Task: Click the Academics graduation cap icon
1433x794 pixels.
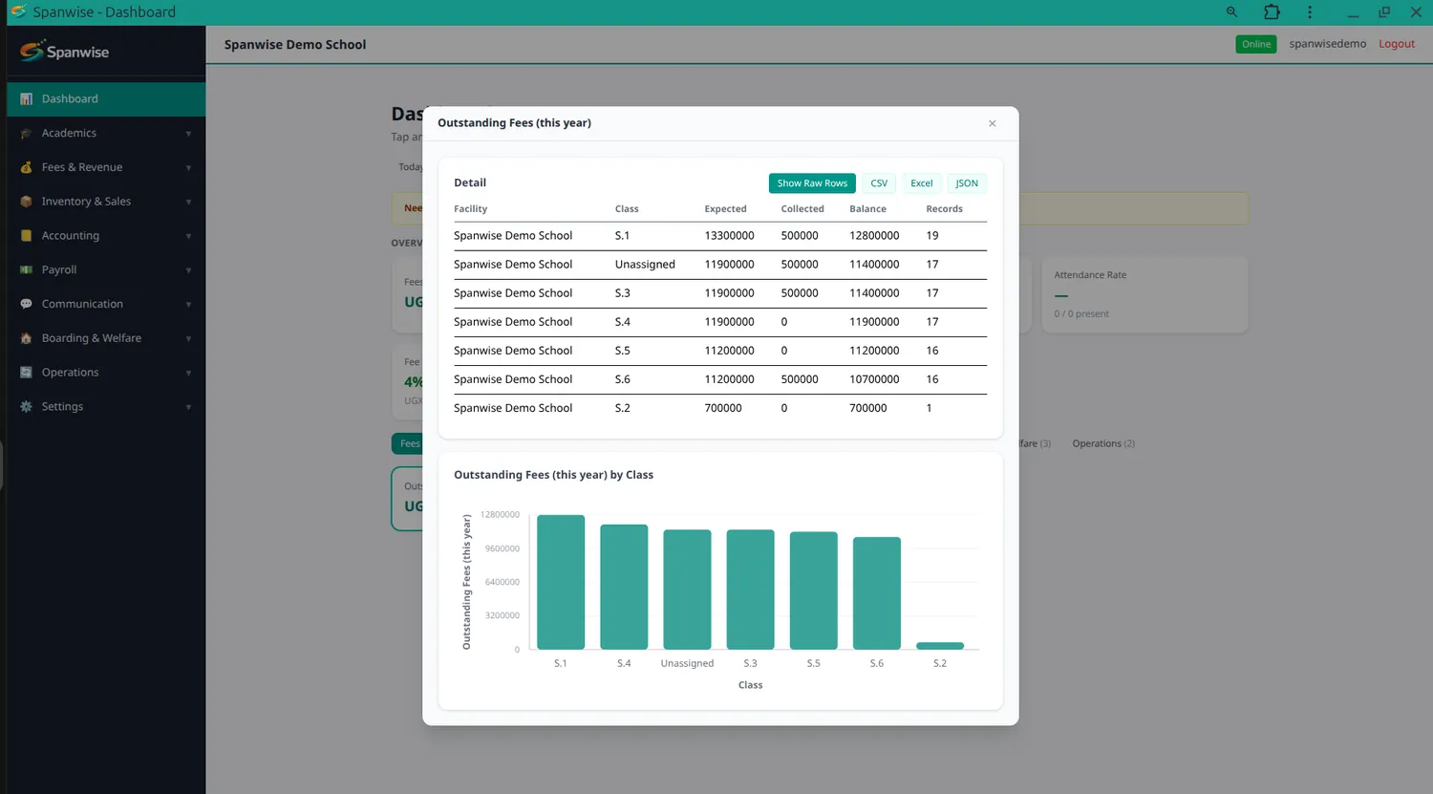Action: click(x=27, y=134)
